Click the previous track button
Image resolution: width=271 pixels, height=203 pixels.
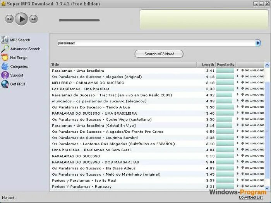coord(9,19)
